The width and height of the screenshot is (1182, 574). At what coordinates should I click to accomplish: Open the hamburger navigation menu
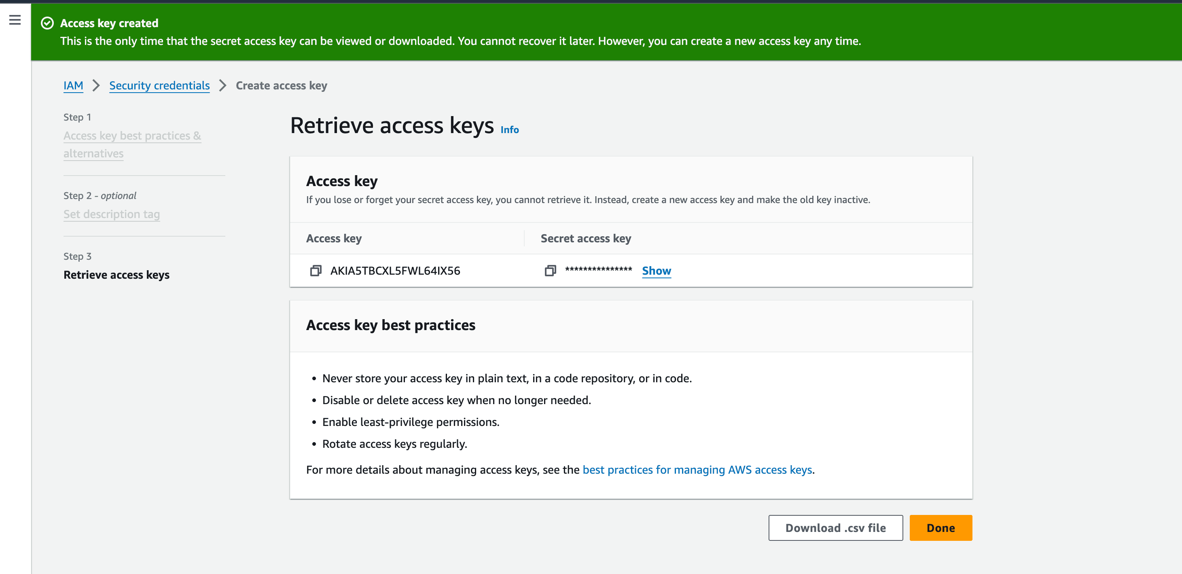(15, 20)
